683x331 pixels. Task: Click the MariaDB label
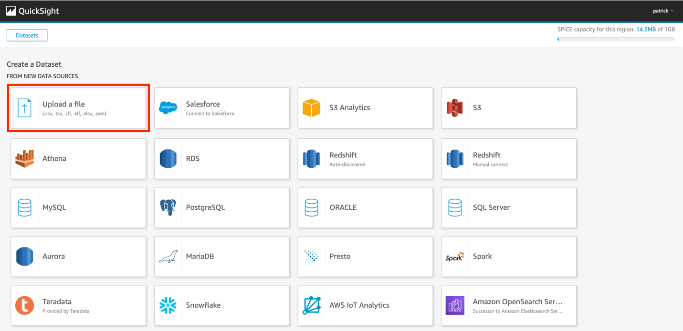coord(200,257)
